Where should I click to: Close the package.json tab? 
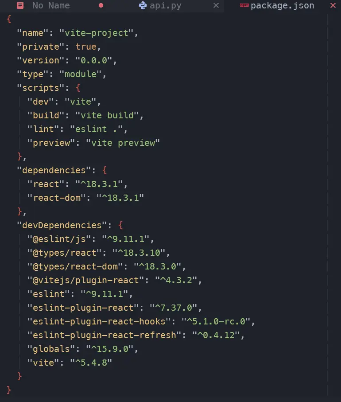point(333,6)
